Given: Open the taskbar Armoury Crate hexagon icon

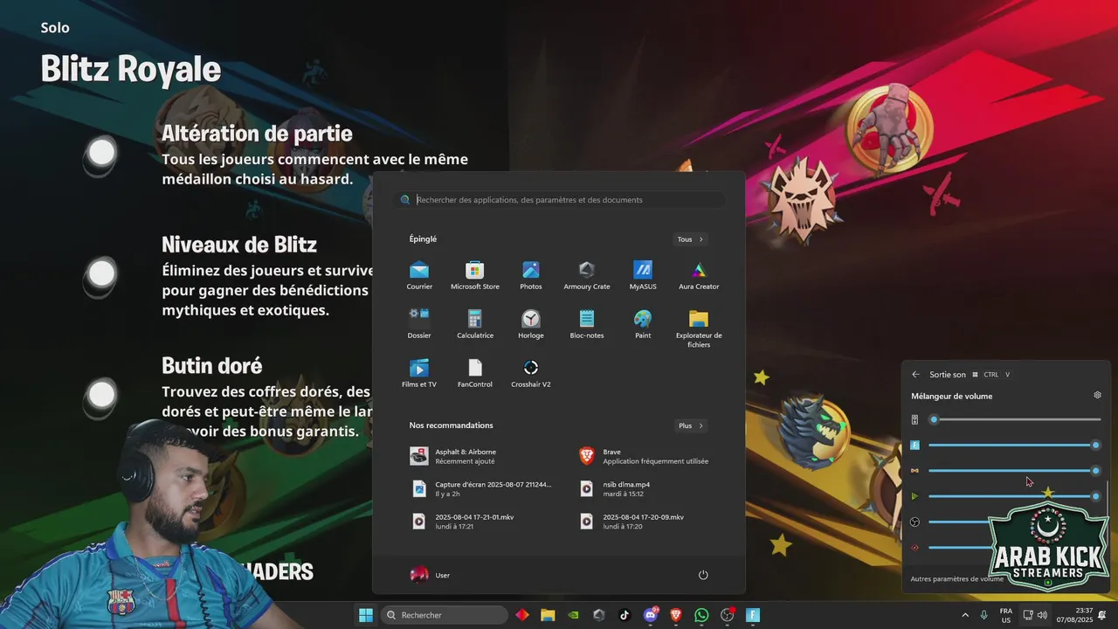Looking at the screenshot, I should point(598,615).
